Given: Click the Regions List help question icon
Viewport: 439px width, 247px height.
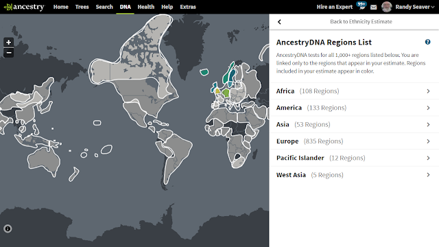Looking at the screenshot, I should point(427,42).
